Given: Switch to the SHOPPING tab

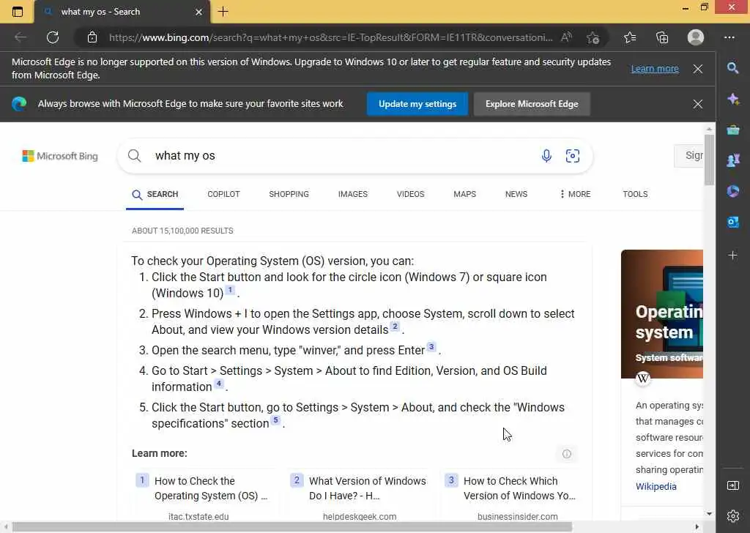Looking at the screenshot, I should coord(289,194).
